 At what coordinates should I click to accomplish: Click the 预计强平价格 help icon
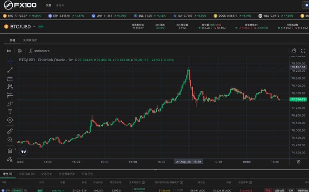point(181,182)
